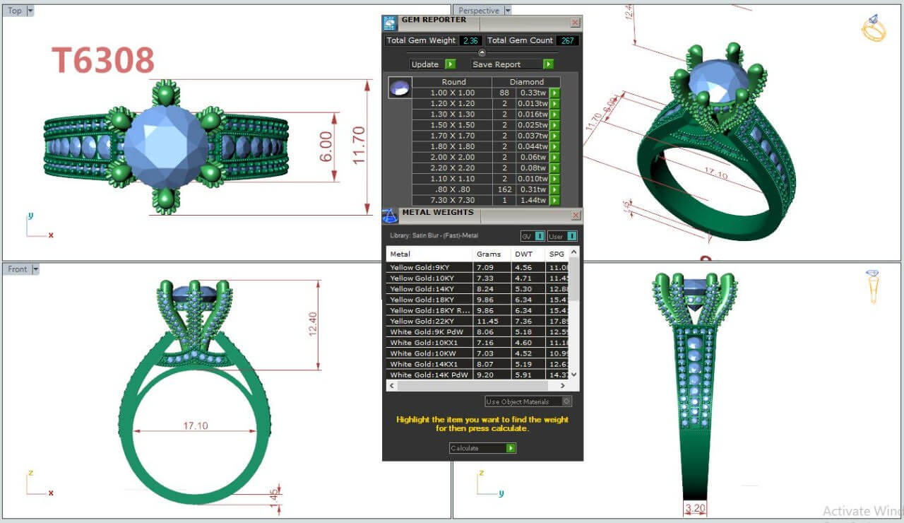Click the ring side-view icon in the lower-right viewport

pyautogui.click(x=874, y=286)
